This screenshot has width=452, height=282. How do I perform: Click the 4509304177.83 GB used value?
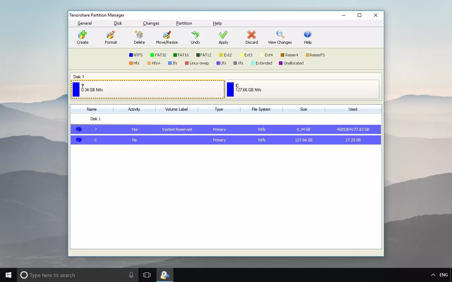(x=353, y=129)
